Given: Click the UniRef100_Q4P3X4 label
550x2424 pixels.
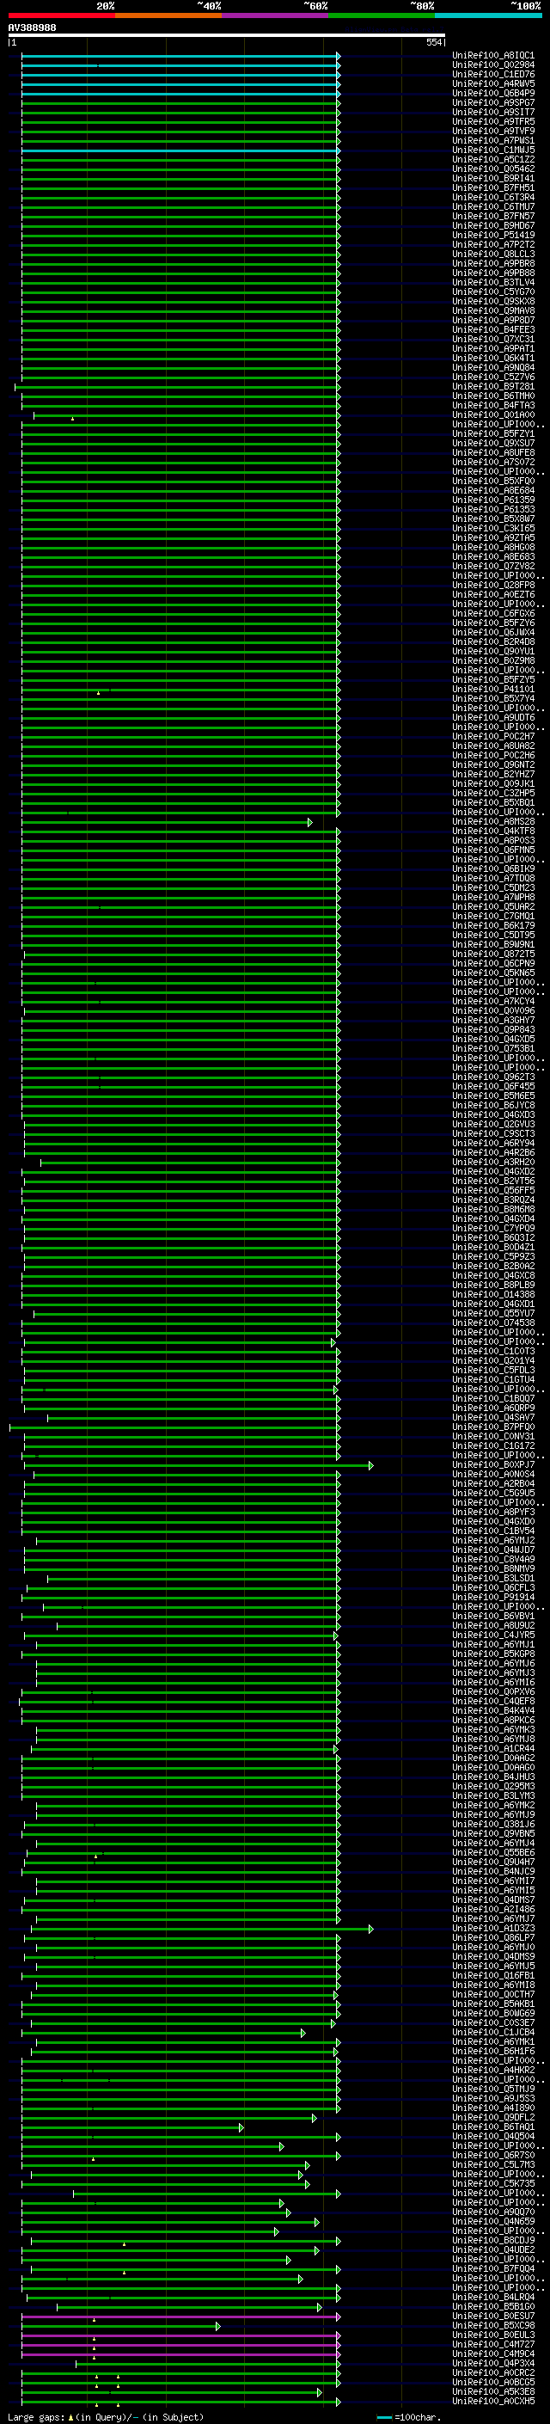Looking at the screenshot, I should [493, 2363].
